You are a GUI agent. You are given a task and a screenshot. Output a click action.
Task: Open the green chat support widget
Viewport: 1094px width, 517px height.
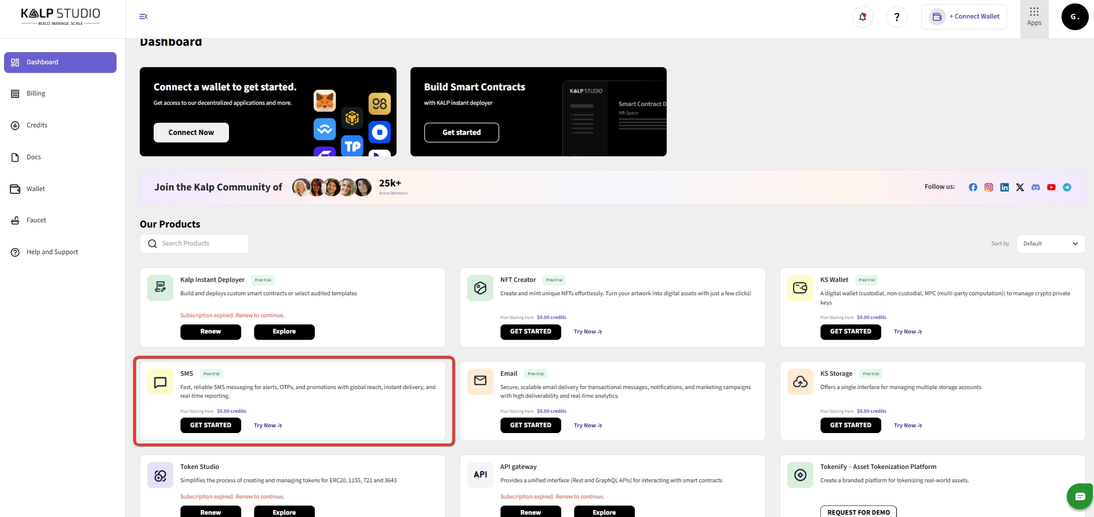pos(1080,496)
